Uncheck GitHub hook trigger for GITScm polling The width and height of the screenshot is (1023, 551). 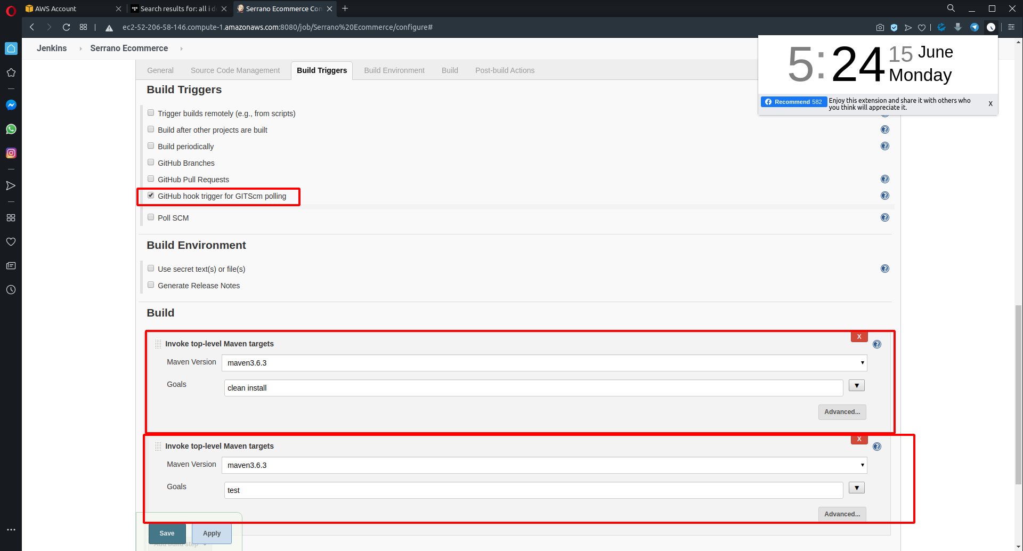(x=151, y=196)
